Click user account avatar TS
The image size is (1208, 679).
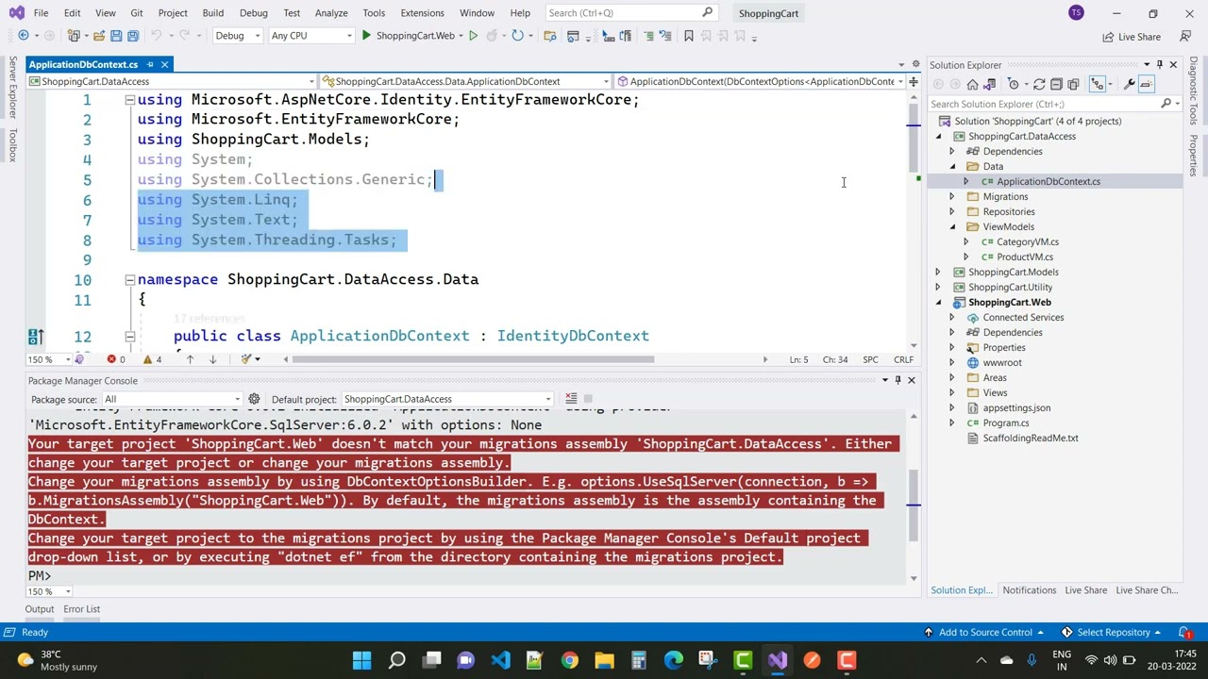(1076, 13)
